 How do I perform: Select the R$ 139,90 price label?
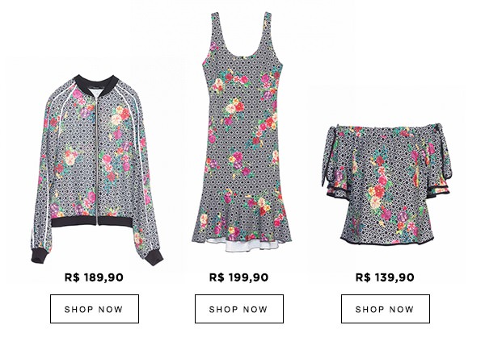pos(385,277)
